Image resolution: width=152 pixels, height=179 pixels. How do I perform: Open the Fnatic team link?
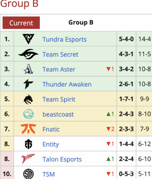click(x=51, y=129)
